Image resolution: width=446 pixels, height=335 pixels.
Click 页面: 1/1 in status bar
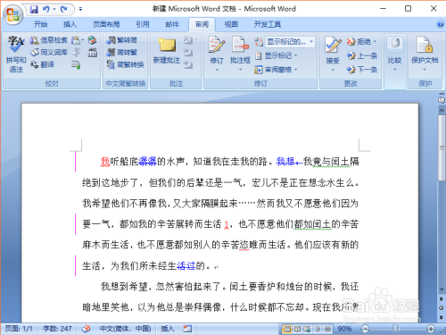(19, 329)
